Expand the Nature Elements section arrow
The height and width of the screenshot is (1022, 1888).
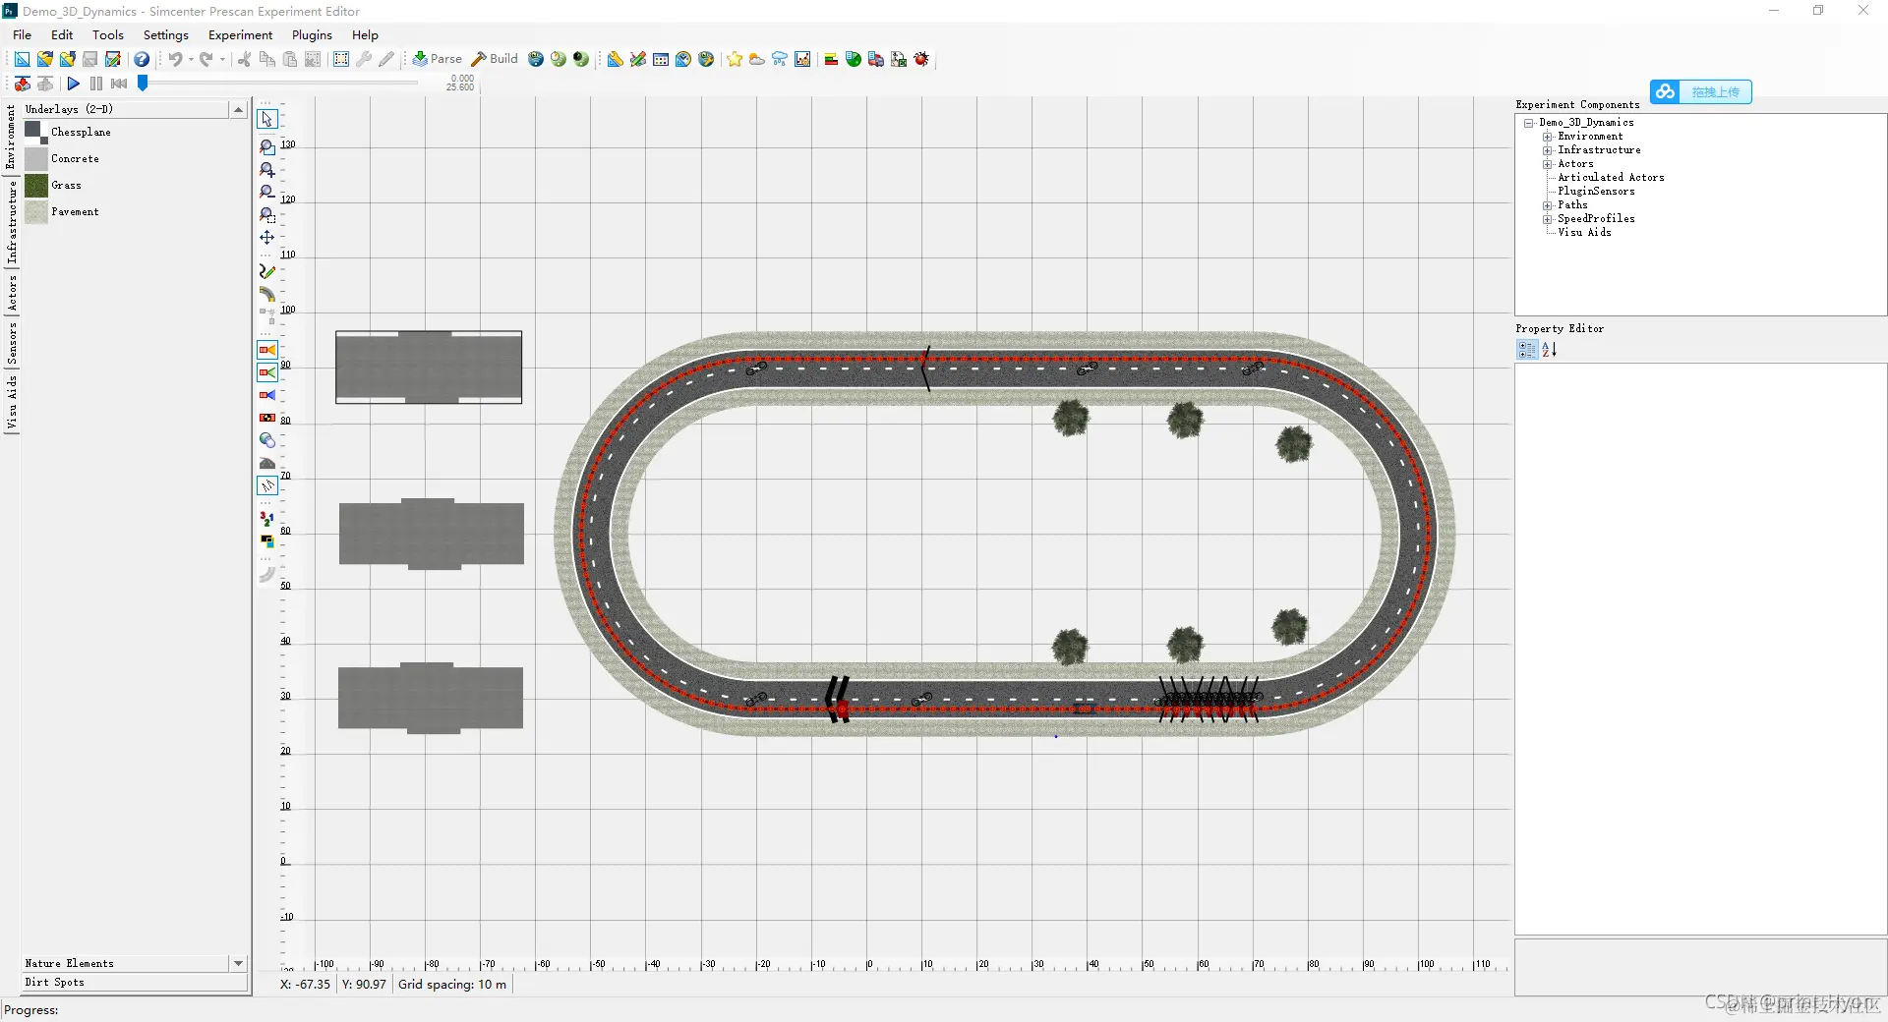238,964
